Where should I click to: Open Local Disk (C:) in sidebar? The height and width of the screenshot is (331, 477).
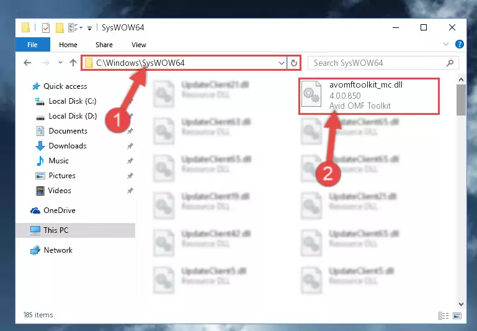(73, 101)
